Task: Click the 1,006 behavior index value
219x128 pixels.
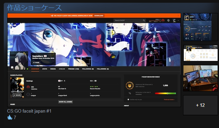Action: coord(165,85)
